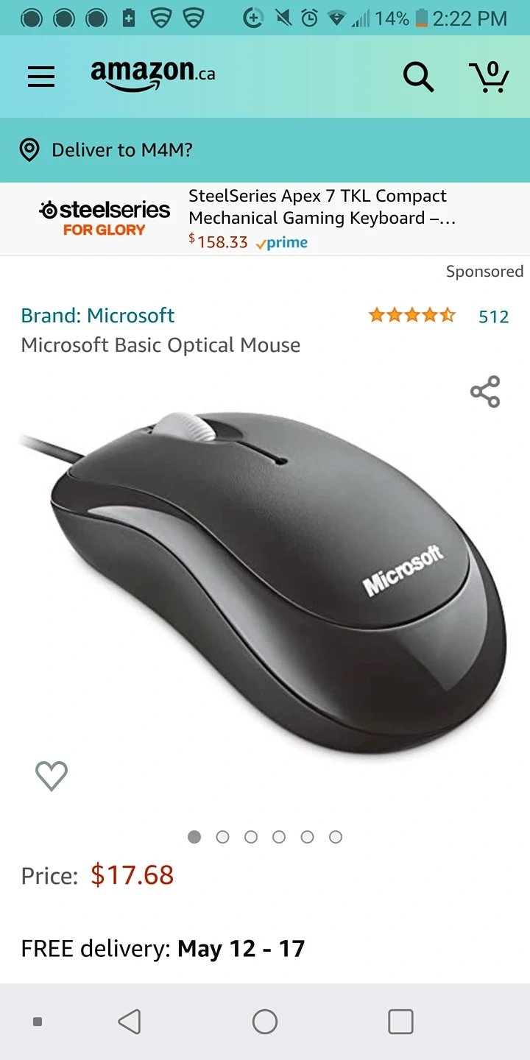Viewport: 530px width, 1060px height.
Task: Select third image carousel dot
Action: click(x=251, y=837)
